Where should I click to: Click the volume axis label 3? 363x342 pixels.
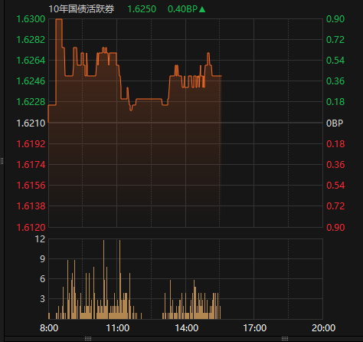click(x=42, y=299)
